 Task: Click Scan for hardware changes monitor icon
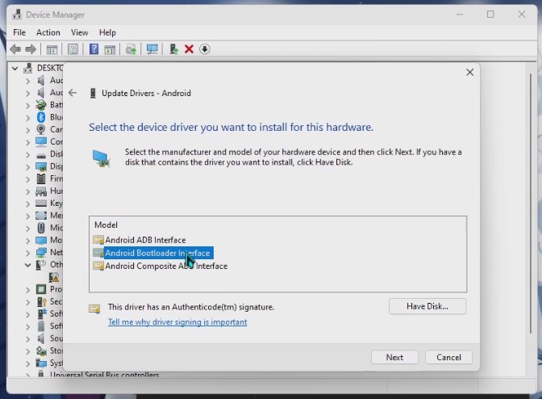pos(152,49)
